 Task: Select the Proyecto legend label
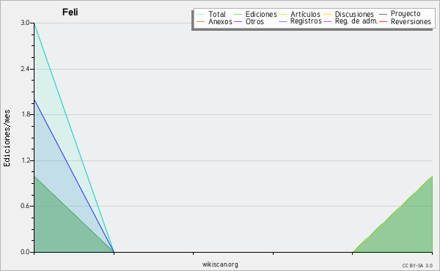[x=406, y=14]
